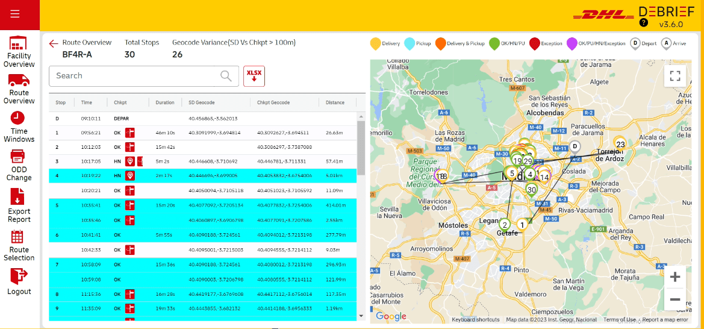Image resolution: width=704 pixels, height=329 pixels.
Task: Click signpost icon for stop 1
Action: pyautogui.click(x=129, y=133)
